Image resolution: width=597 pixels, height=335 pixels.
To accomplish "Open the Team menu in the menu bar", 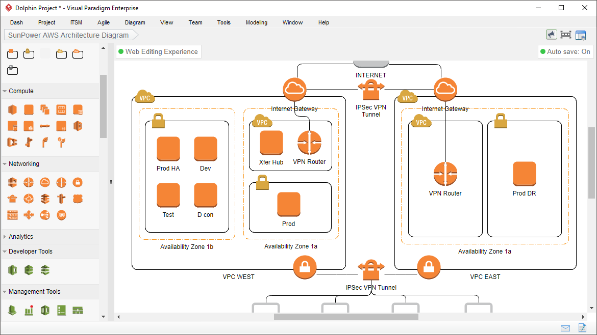I will click(195, 22).
